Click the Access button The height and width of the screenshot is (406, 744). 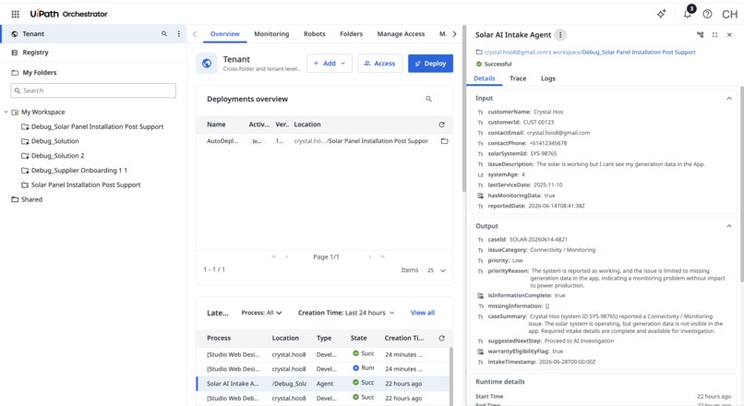(x=379, y=63)
